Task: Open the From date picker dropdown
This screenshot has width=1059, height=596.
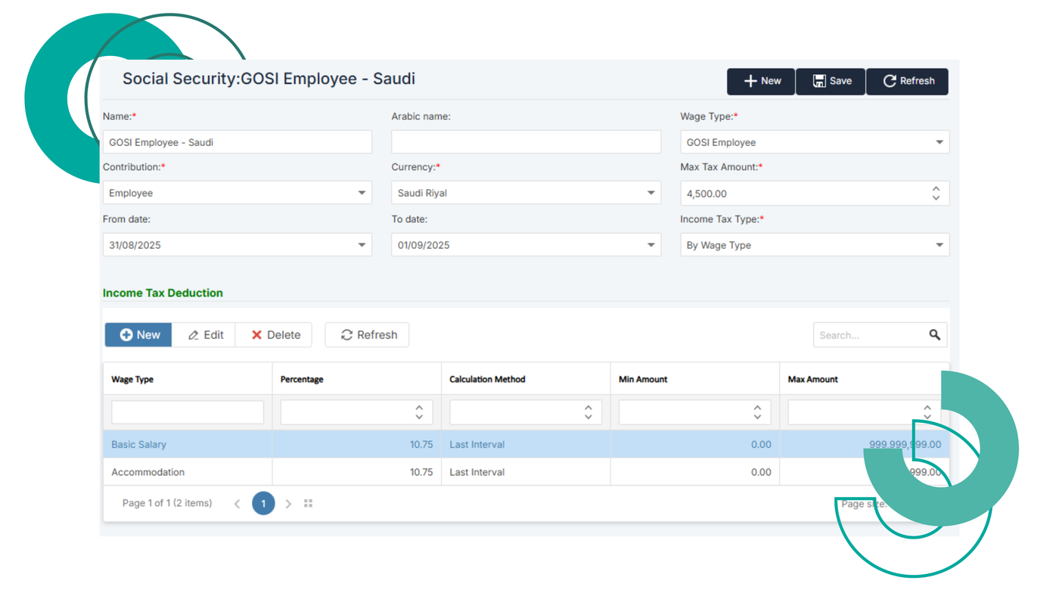Action: coord(362,245)
